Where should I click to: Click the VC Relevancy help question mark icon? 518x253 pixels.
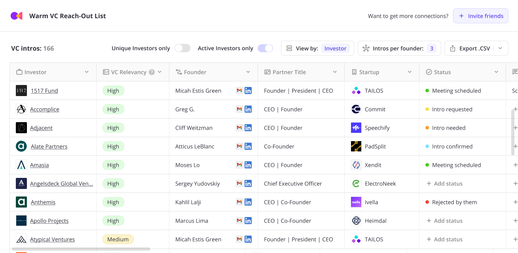(151, 72)
